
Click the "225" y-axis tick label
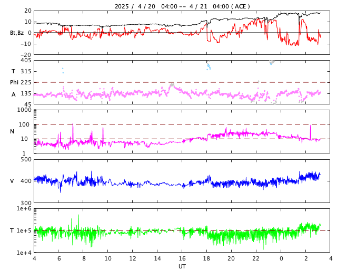pyautogui.click(x=26, y=82)
